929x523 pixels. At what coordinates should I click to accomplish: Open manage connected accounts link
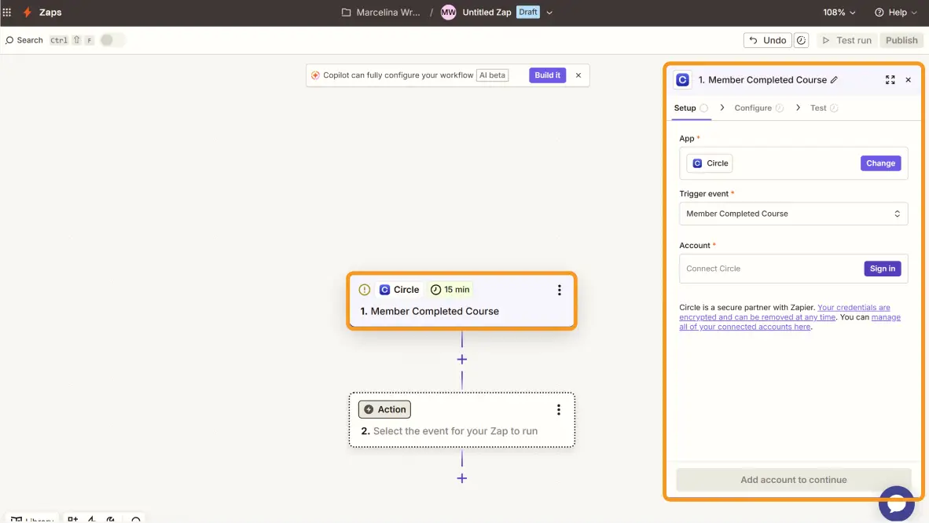[790, 322]
